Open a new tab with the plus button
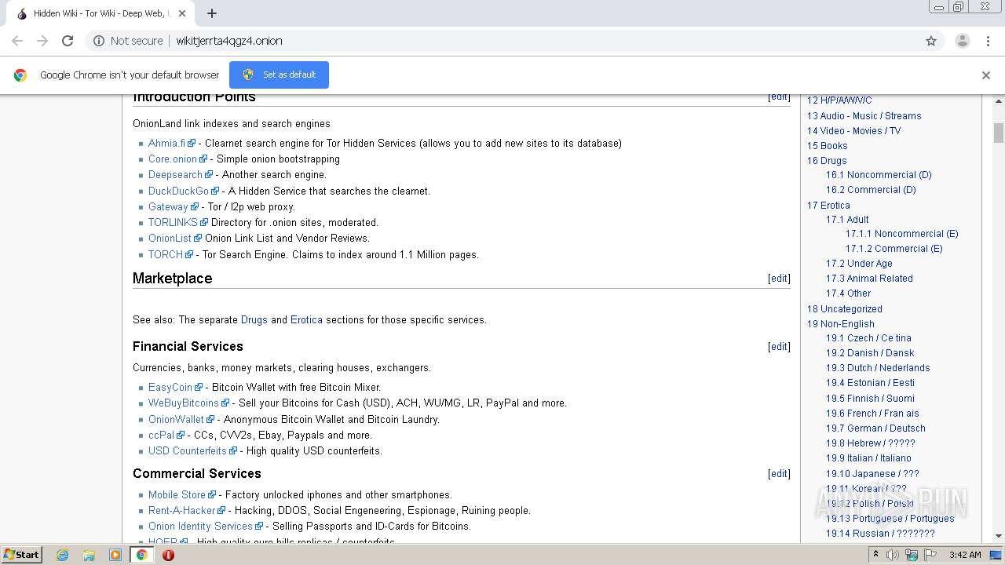Image resolution: width=1005 pixels, height=565 pixels. click(212, 13)
